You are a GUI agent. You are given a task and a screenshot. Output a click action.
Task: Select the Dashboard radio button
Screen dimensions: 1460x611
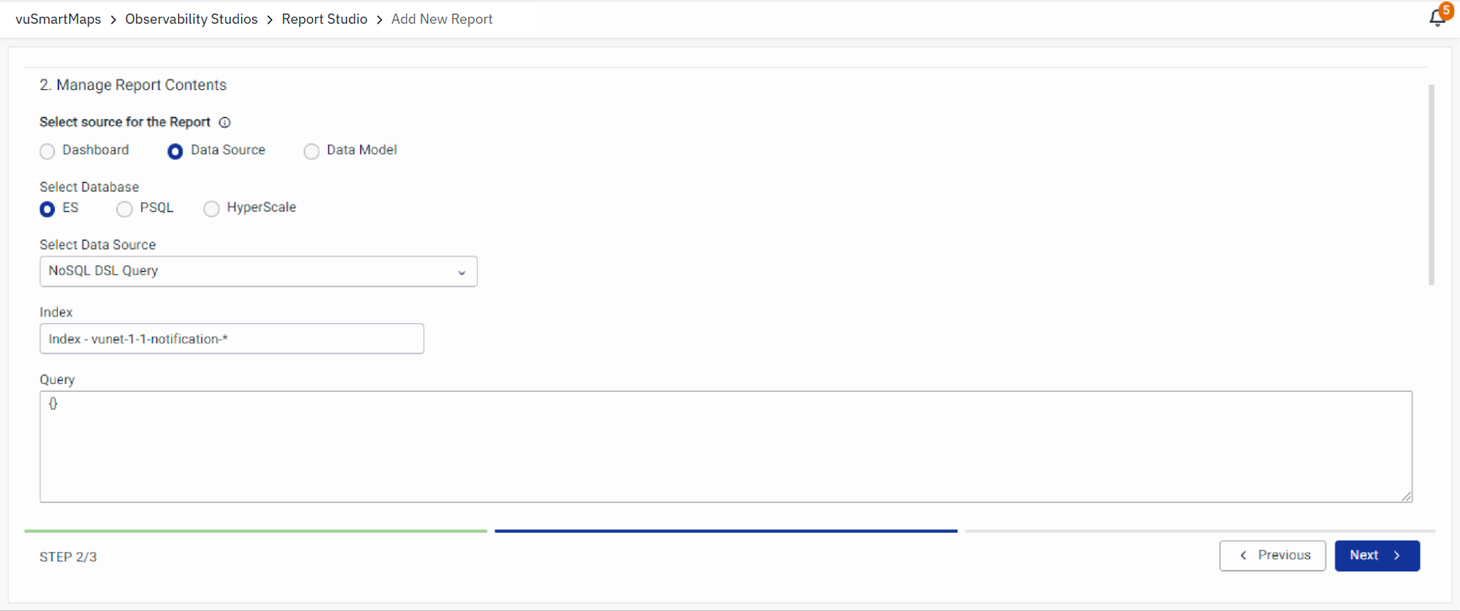47,151
